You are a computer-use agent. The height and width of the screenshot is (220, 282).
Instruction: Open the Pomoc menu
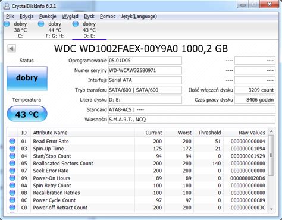108,17
